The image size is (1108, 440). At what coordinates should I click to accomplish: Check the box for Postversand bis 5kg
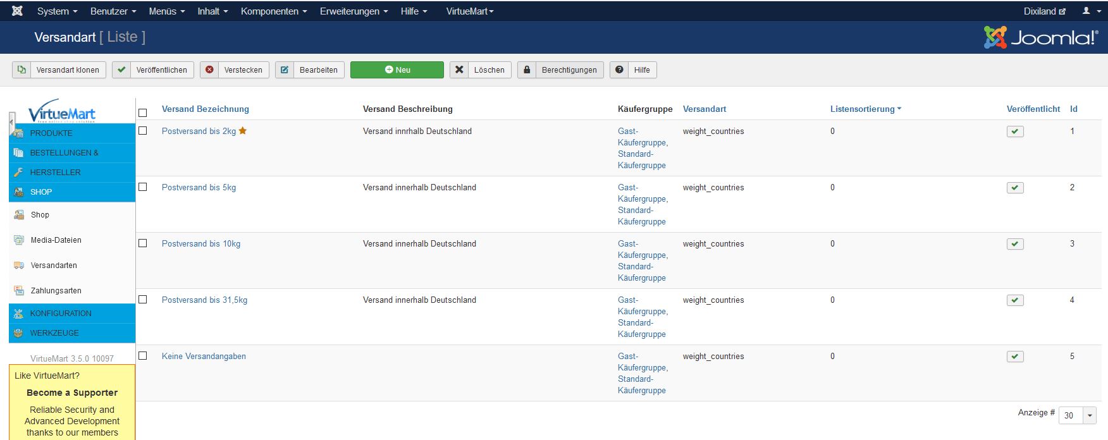pos(143,187)
